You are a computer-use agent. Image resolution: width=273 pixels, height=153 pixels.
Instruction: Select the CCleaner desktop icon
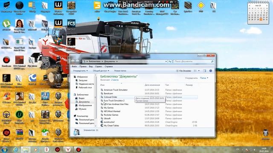click(6, 96)
